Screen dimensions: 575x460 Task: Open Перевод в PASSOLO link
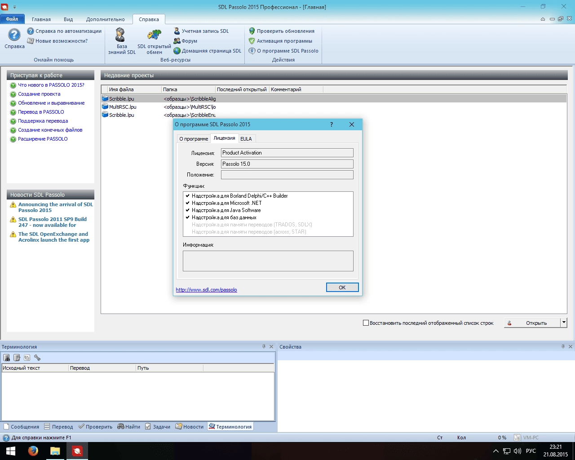pos(41,112)
